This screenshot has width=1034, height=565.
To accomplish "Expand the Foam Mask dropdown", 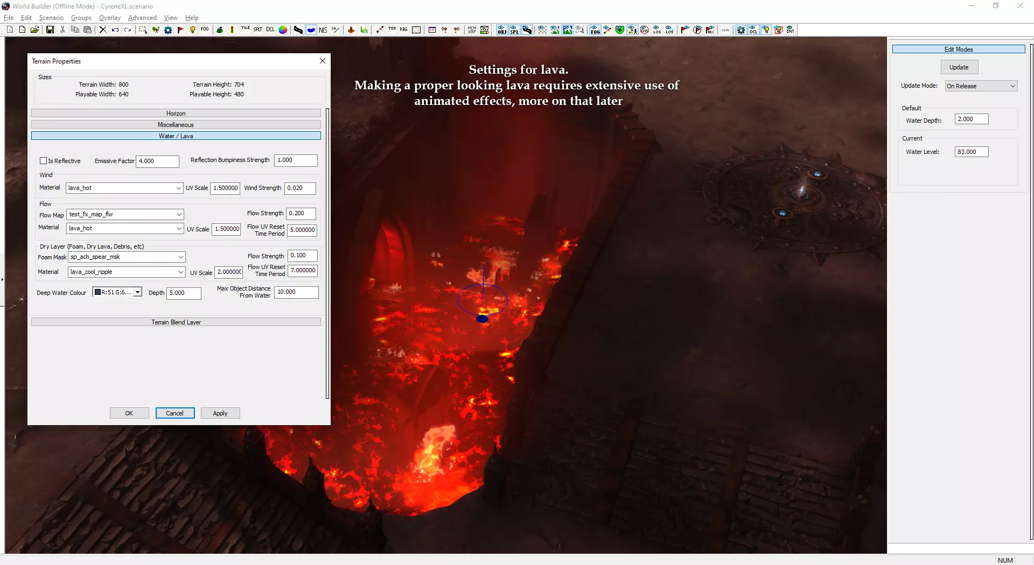I will [180, 257].
